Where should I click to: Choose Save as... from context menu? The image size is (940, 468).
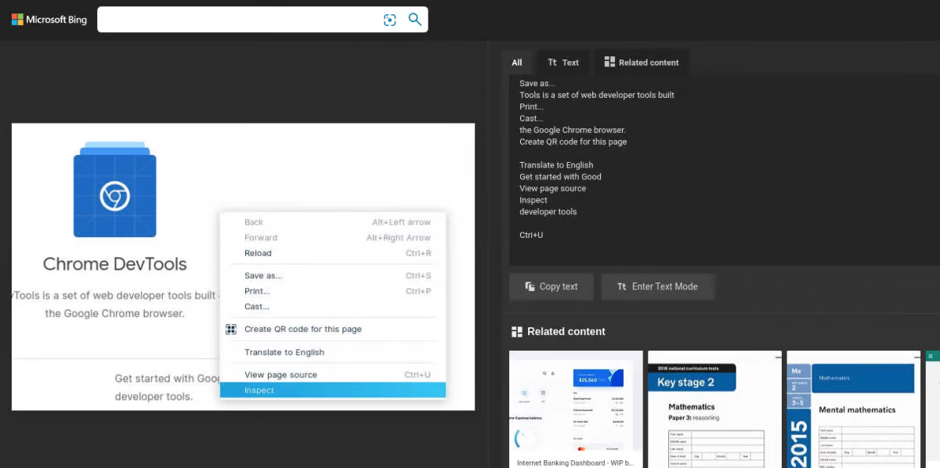[262, 275]
